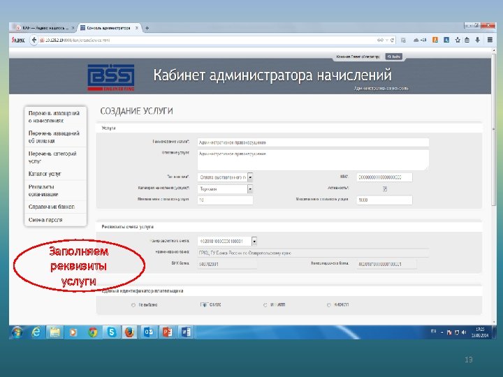Viewport: 503px width, 377px height.
Task: Select the СНИЛС radio button
Action: 203,304
